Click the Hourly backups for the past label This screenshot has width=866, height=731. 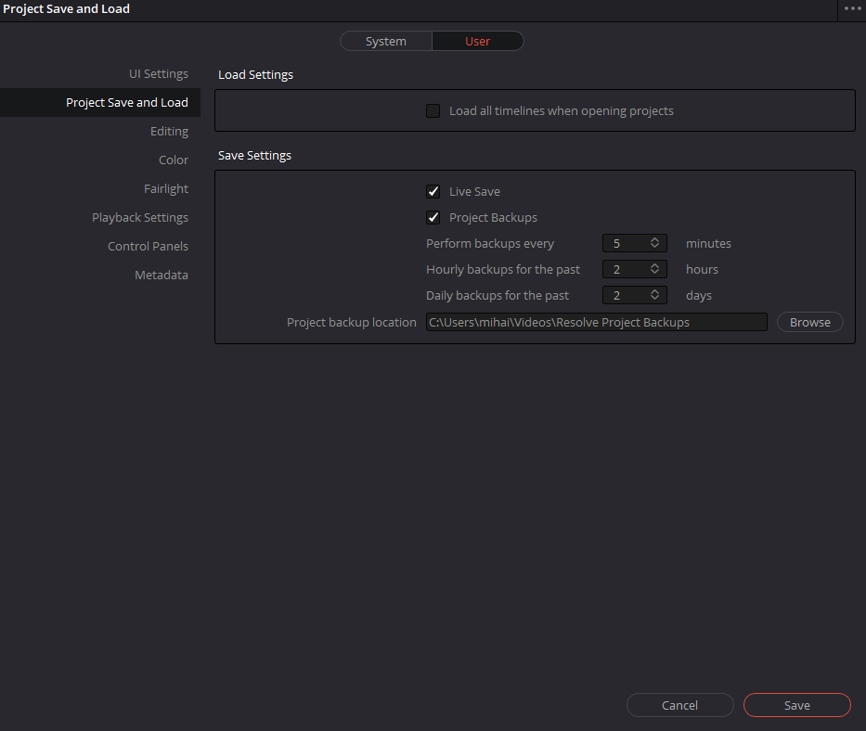click(503, 269)
